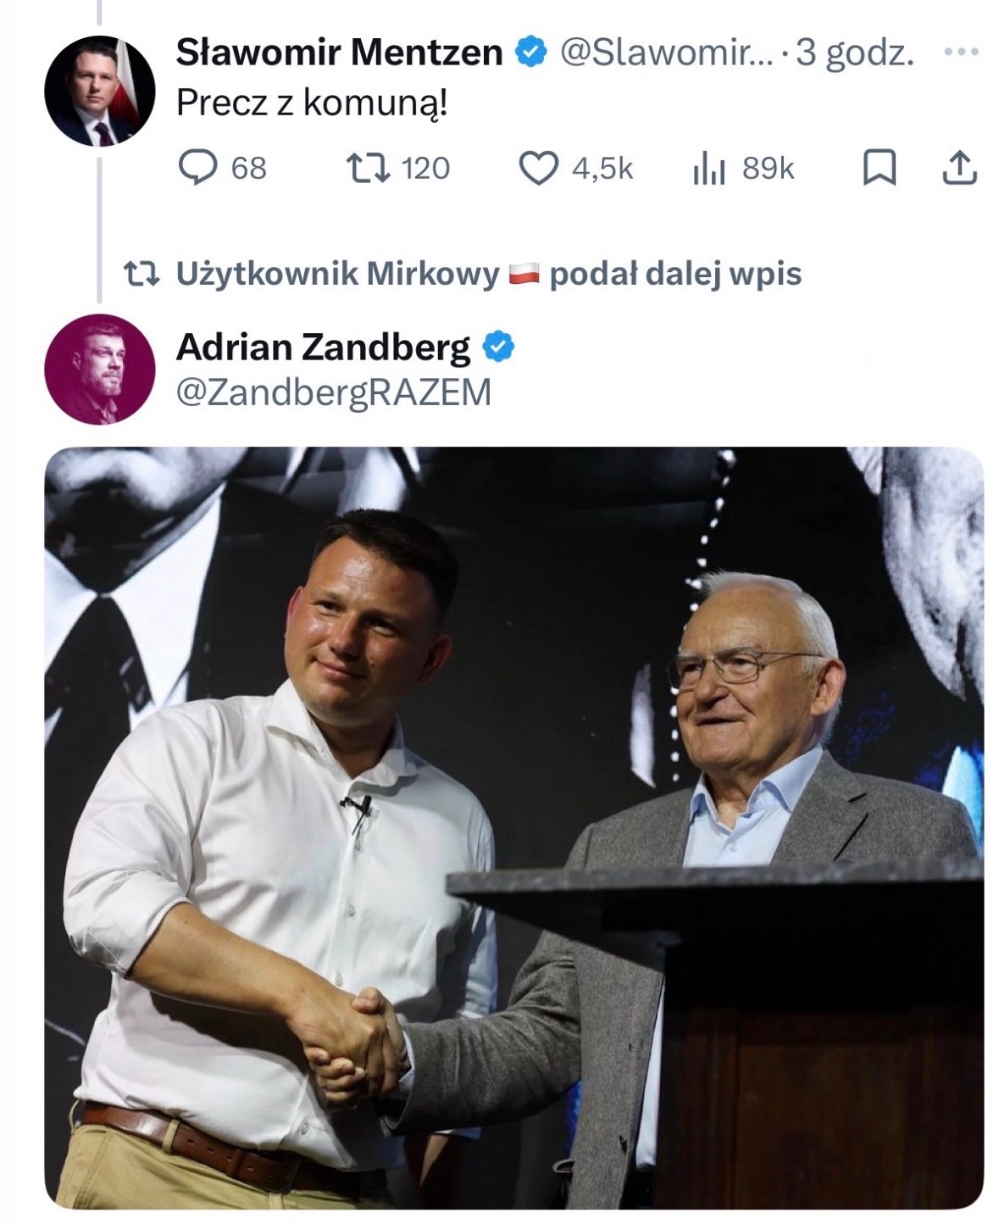Click the @ZandbergRAZEM handle
Viewport: 999px width, 1229px height.
coord(334,392)
